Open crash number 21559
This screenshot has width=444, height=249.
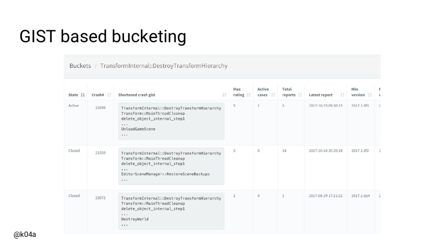[101, 153]
